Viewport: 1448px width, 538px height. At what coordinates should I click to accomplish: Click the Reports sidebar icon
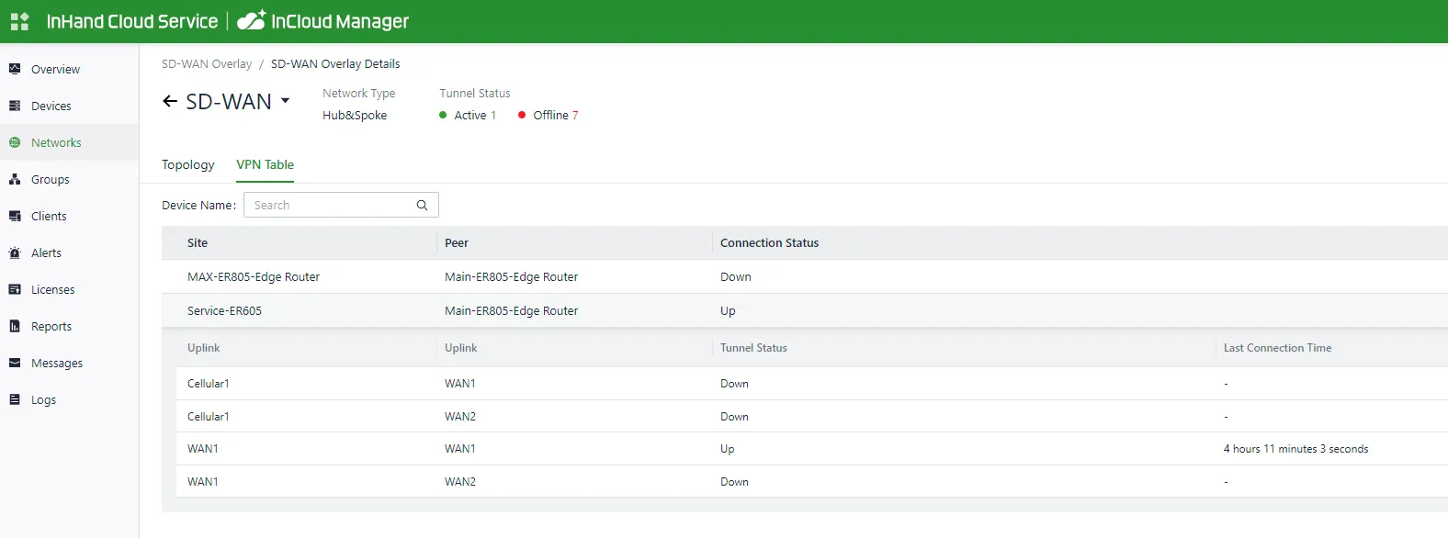click(15, 326)
